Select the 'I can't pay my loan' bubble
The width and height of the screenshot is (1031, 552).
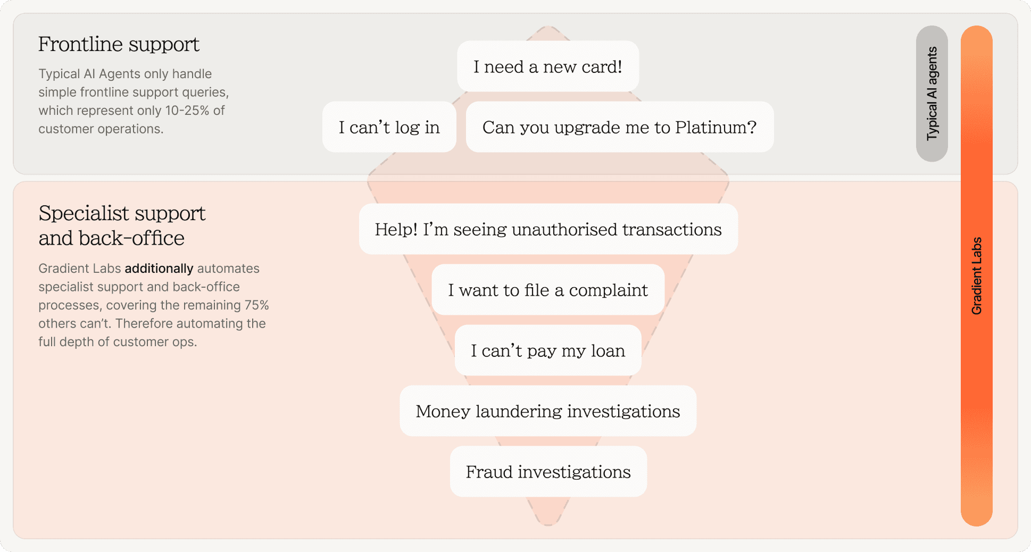(548, 350)
